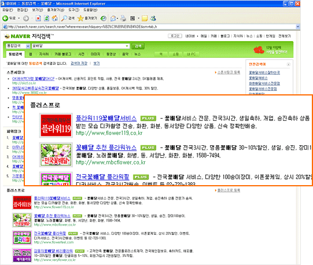Image resolution: width=313 pixels, height=265 pixels.
Task: Open 카페 link in top navigation
Action: click(x=213, y=36)
